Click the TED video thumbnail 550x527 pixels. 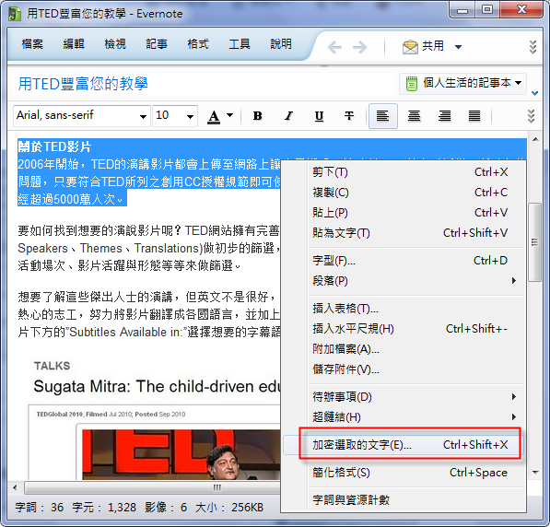pos(181,454)
